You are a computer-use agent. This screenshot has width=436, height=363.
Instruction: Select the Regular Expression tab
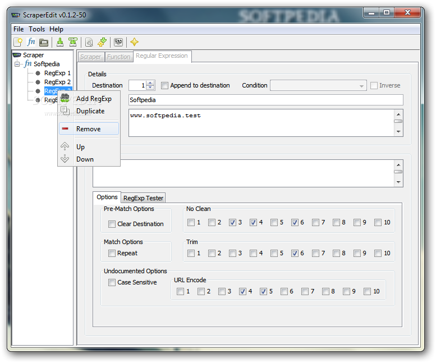(162, 56)
